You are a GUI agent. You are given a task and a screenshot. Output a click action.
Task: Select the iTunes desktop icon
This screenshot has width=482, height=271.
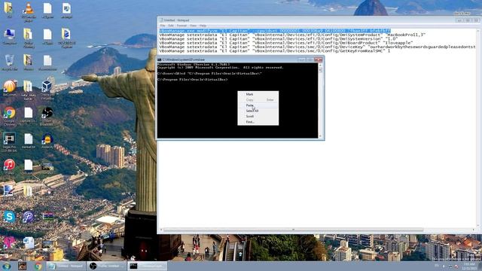click(10, 167)
